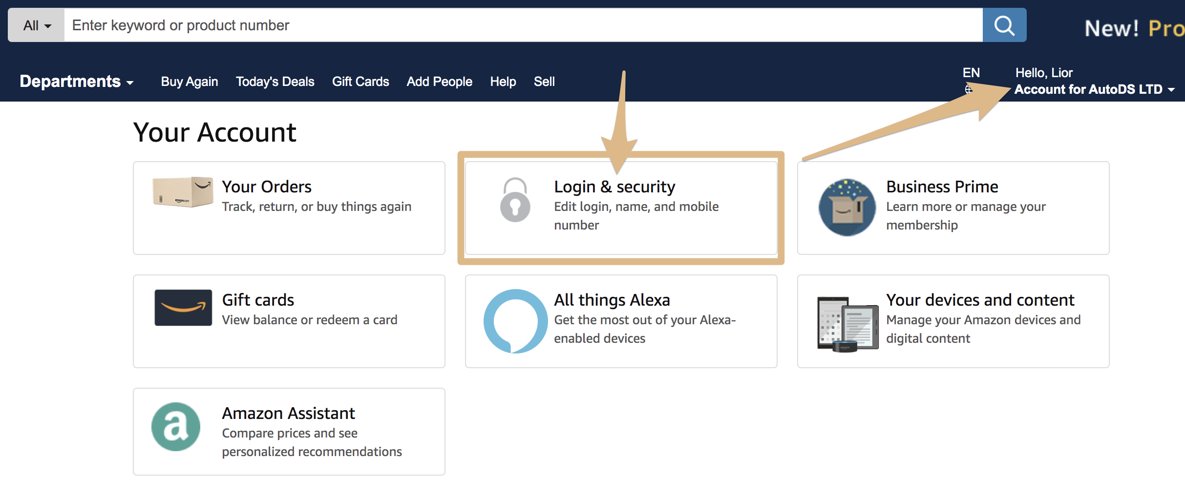Click 'Manage your Amazon devices' description text
The width and height of the screenshot is (1185, 501).
click(x=983, y=329)
